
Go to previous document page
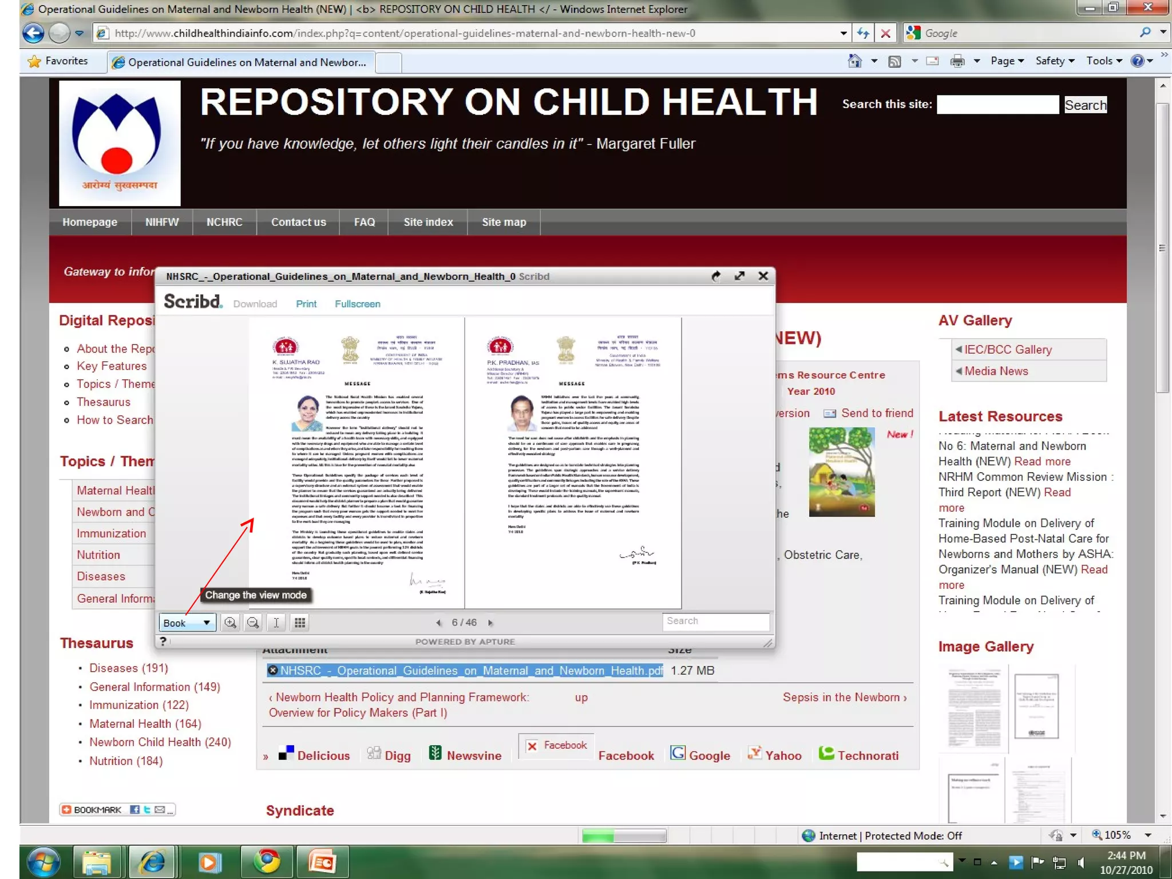[438, 623]
